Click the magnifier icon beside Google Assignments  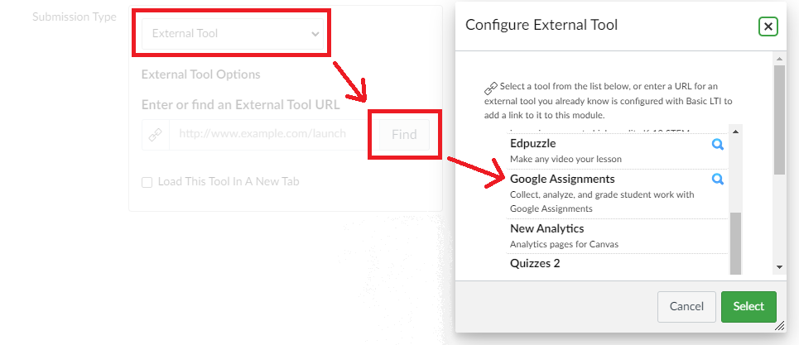point(718,179)
